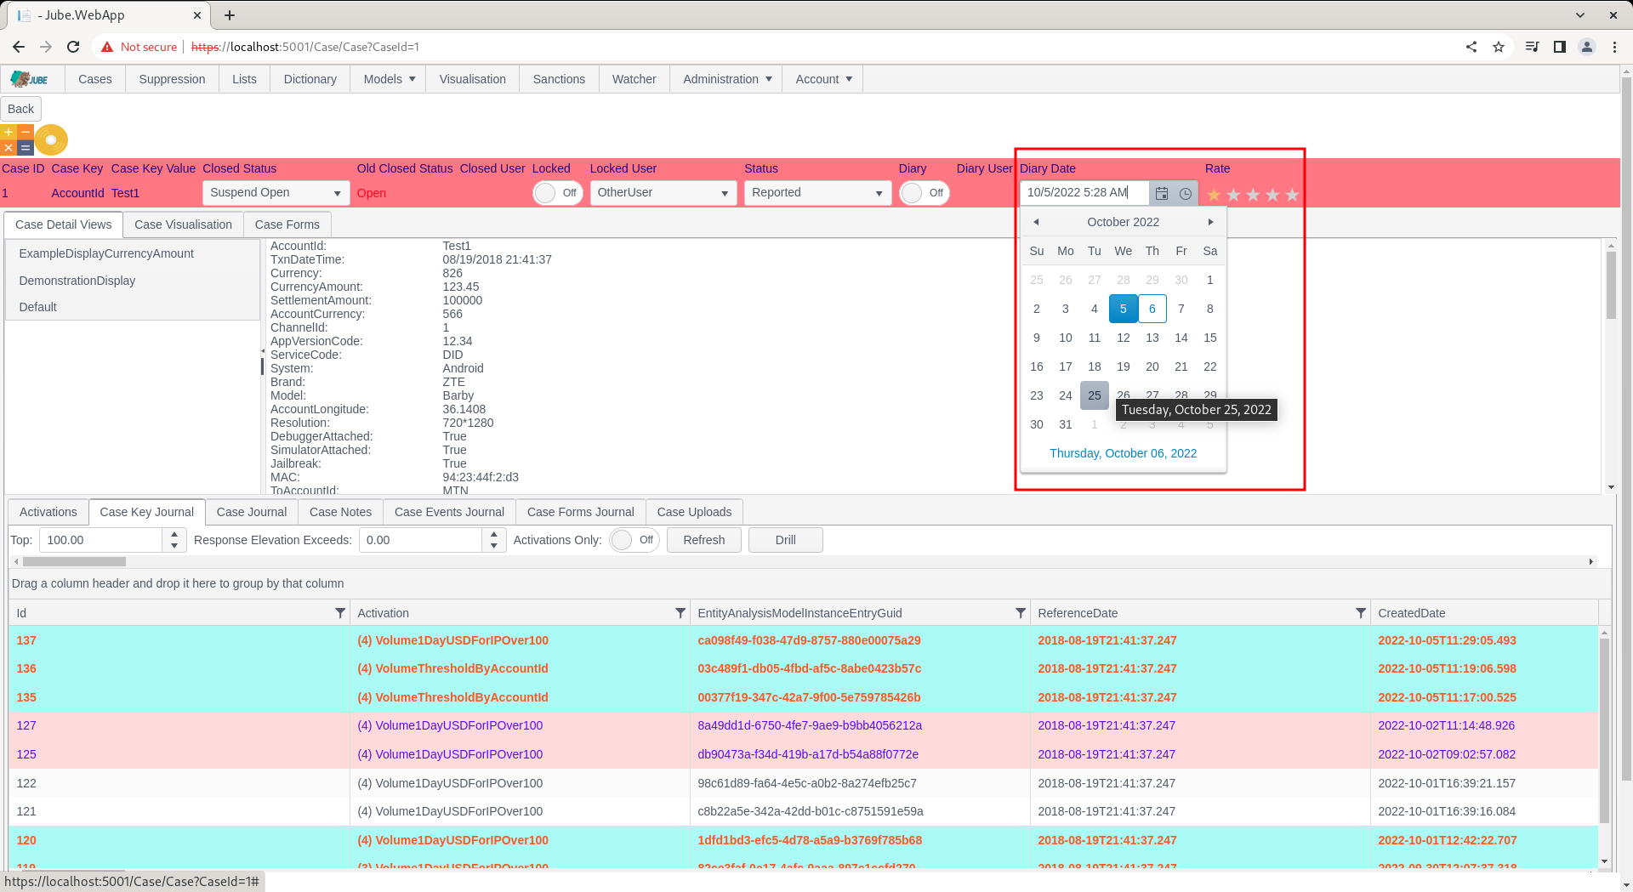The image size is (1633, 892).
Task: Click the Back button
Action: pyautogui.click(x=20, y=109)
